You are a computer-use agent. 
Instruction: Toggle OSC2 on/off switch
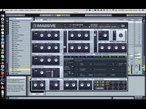(x=33, y=42)
